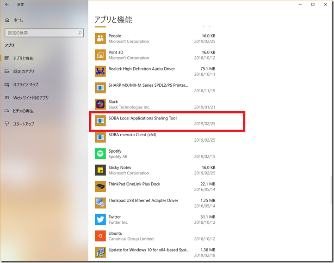The height and width of the screenshot is (263, 334).
Task: Open Web サイト用のアプリ in the sidebar
Action: [31, 98]
